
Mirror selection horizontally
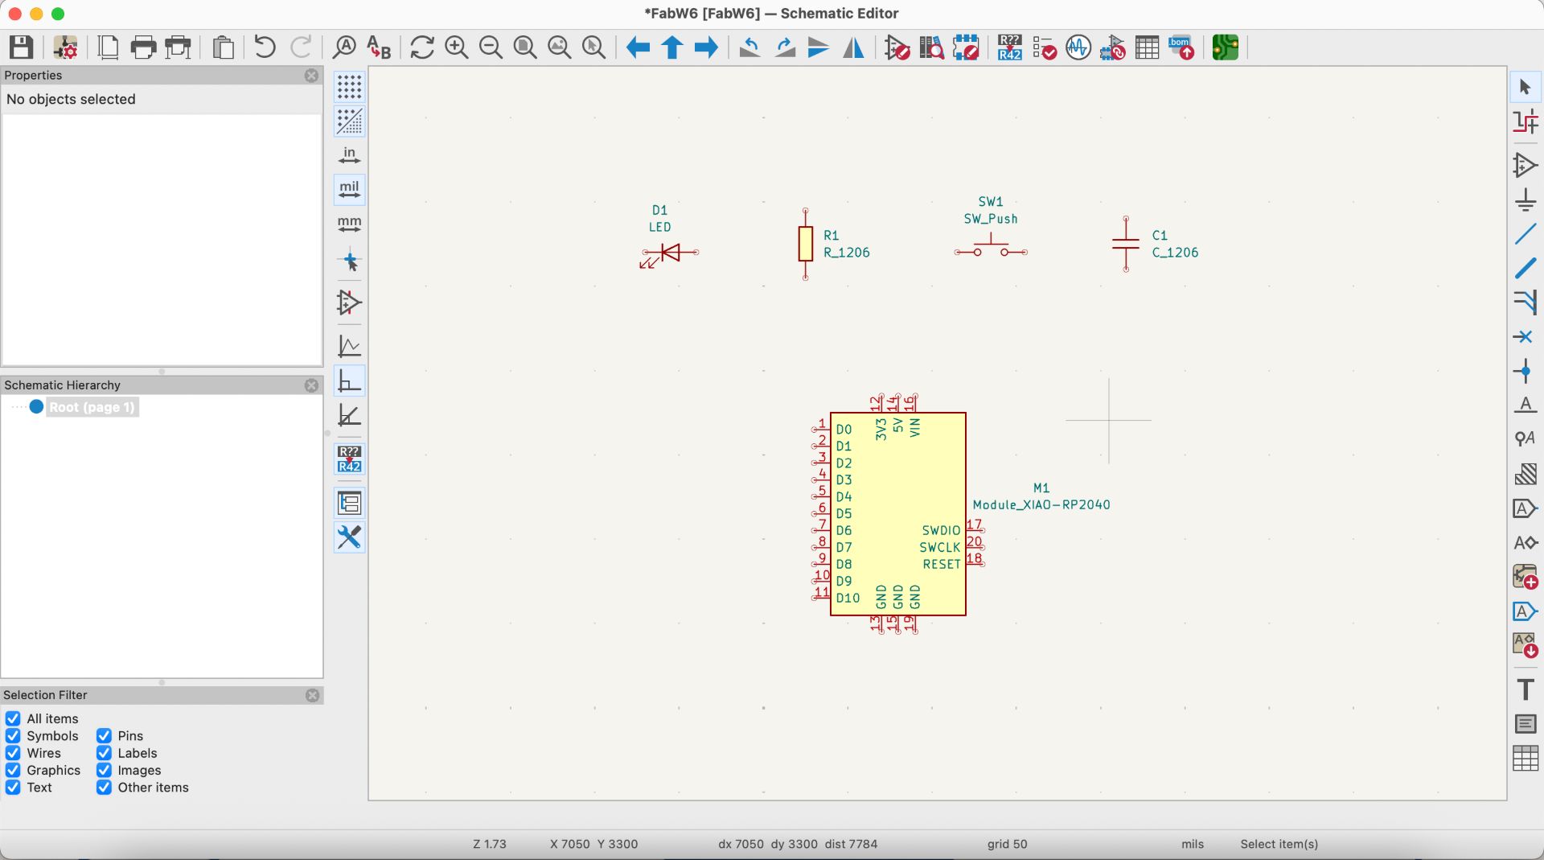point(853,47)
